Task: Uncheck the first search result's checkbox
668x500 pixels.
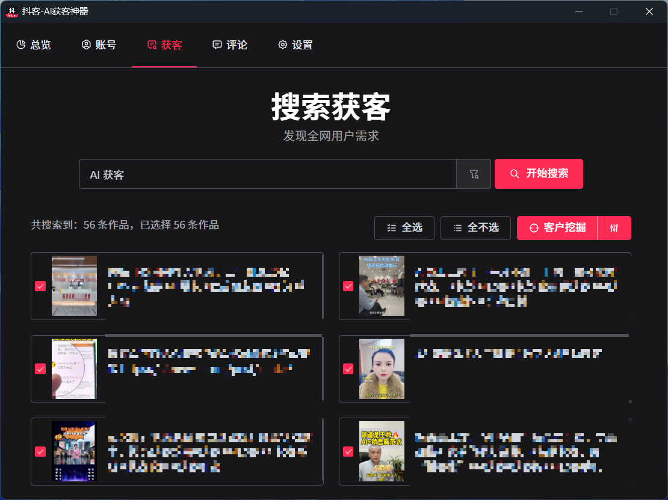Action: click(x=40, y=286)
